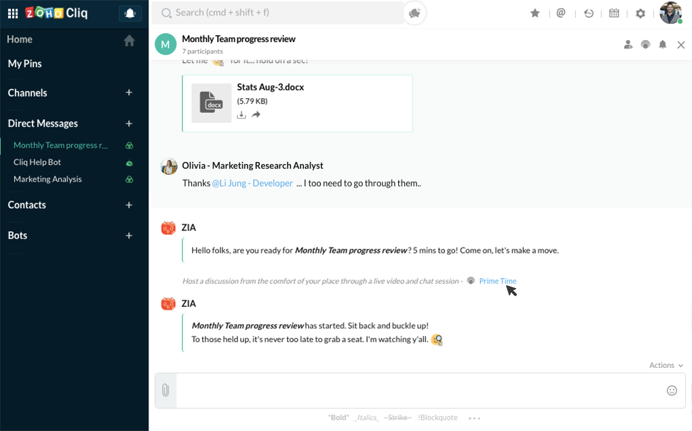Select the Marketing Analysis chat

(47, 179)
